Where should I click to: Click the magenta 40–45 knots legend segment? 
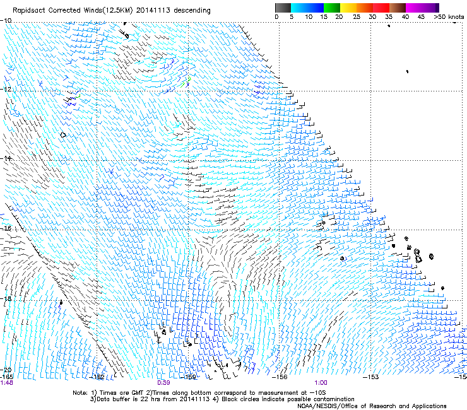tap(414, 8)
